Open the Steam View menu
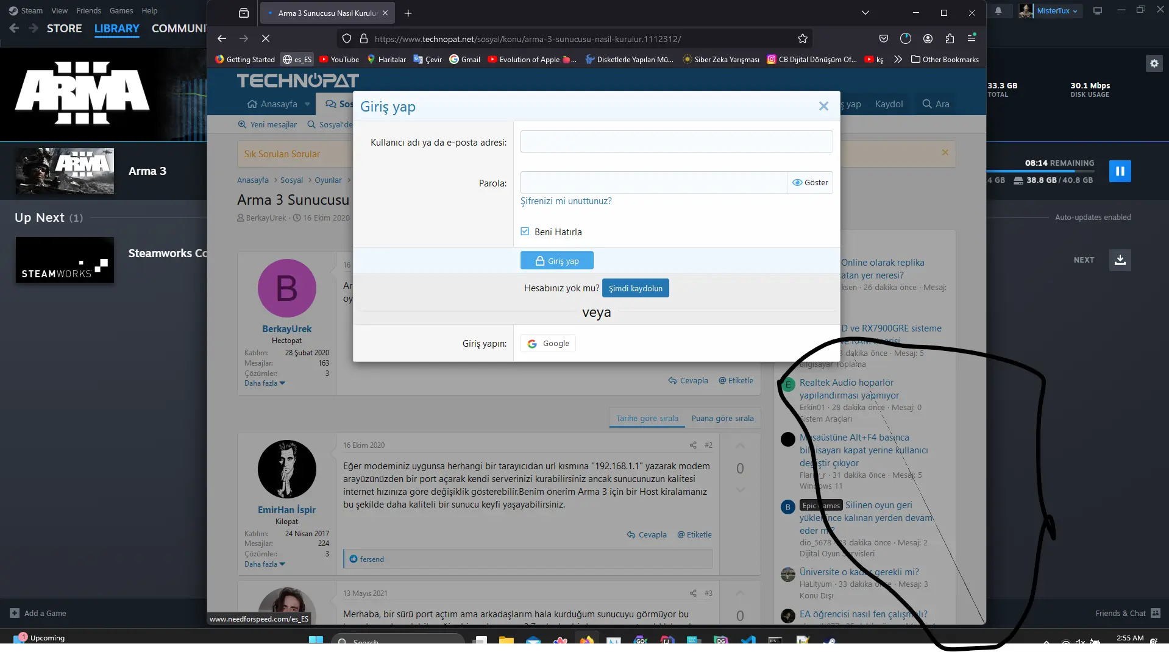Screen dimensions: 1169x652 coord(60,10)
